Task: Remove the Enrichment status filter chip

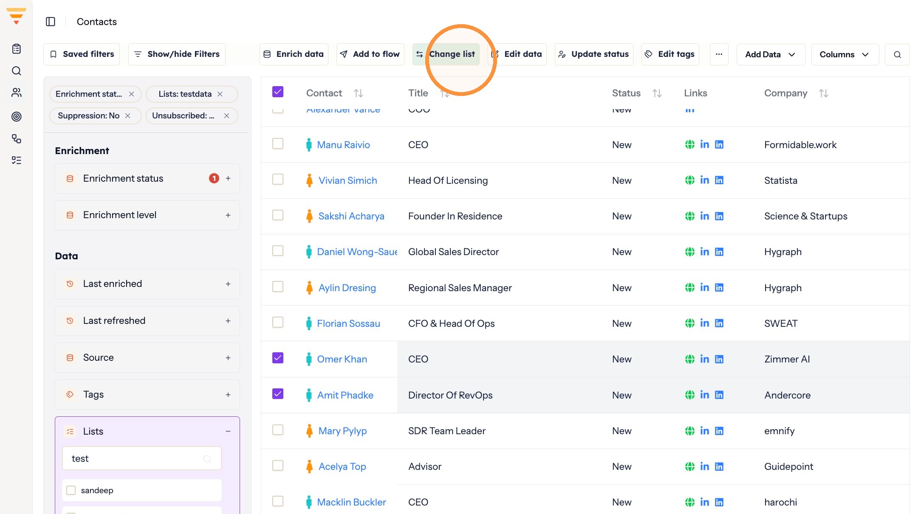Action: pyautogui.click(x=132, y=94)
